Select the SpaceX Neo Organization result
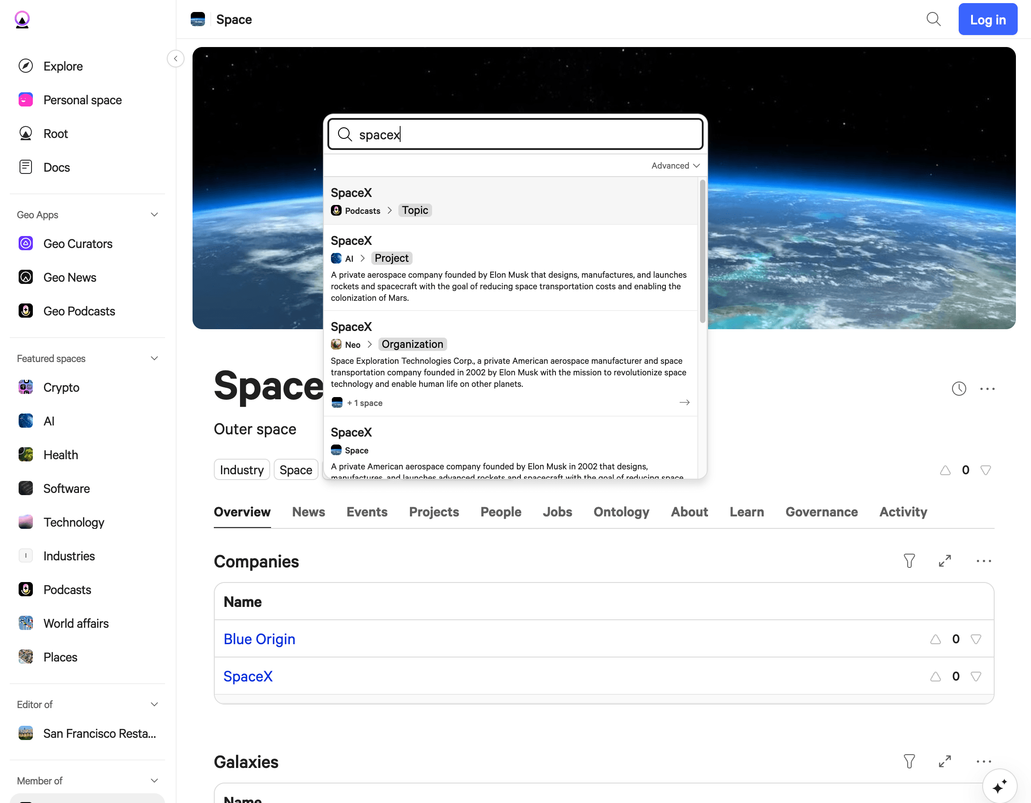Screen dimensions: 1031x803 click(x=510, y=363)
